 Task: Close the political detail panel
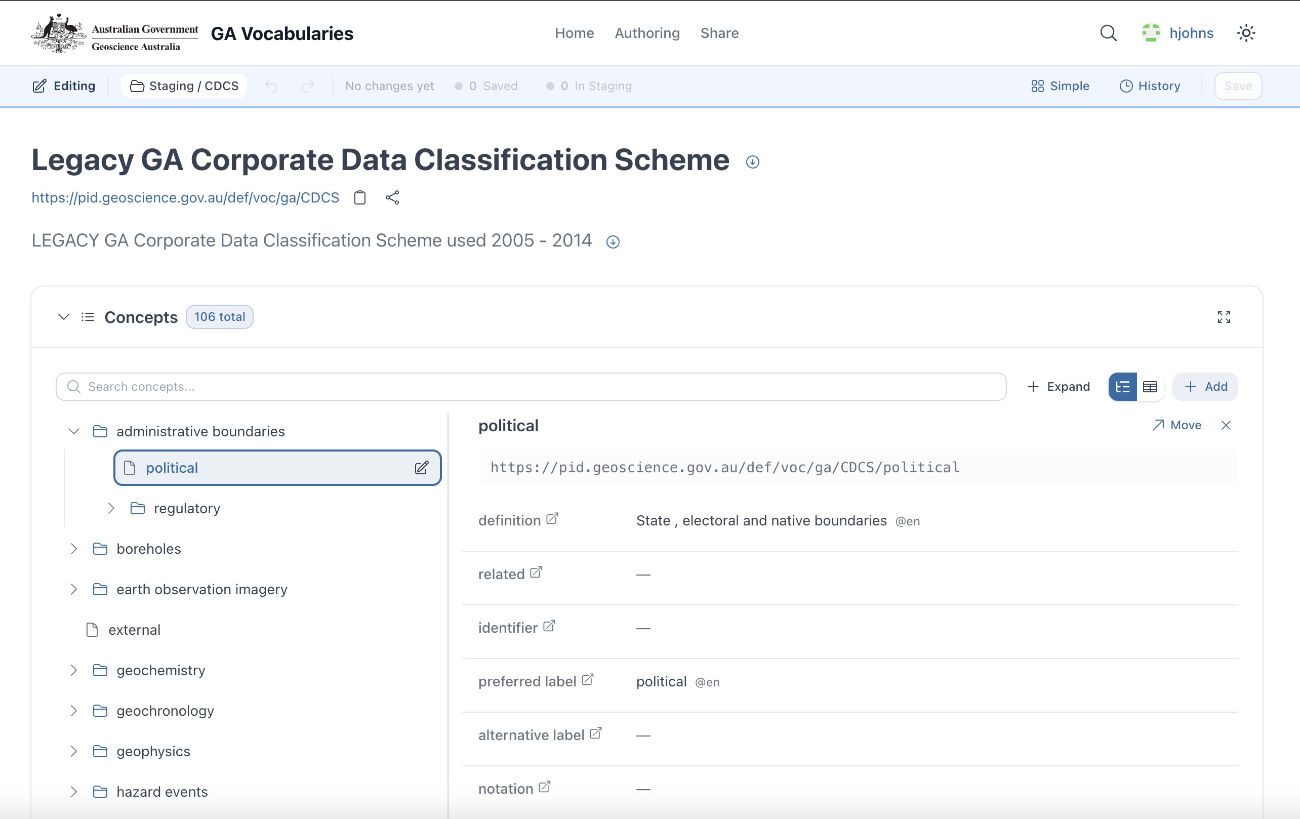coord(1226,425)
